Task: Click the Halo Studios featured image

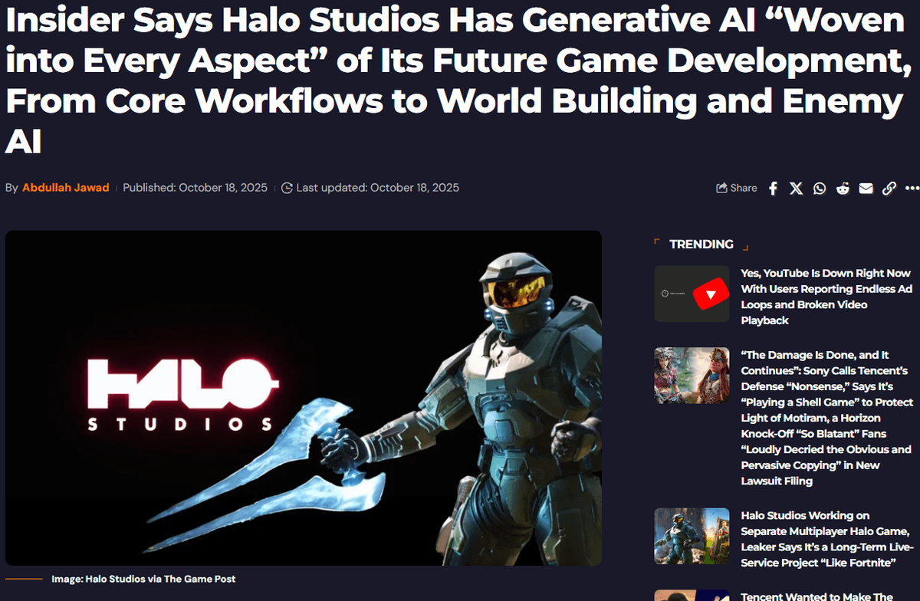Action: tap(304, 398)
